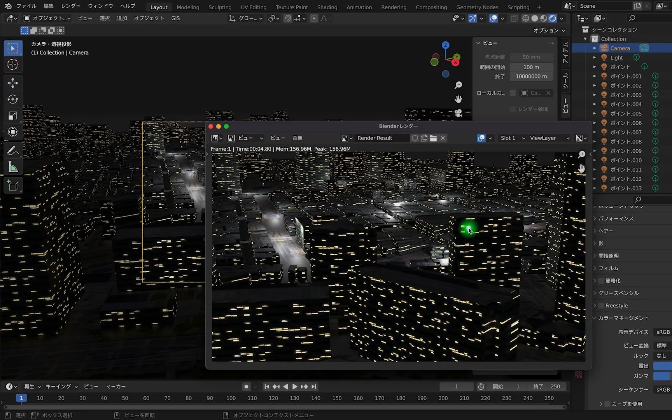672x420 pixels.
Task: Open the ViewLayer dropdown
Action: (549, 138)
